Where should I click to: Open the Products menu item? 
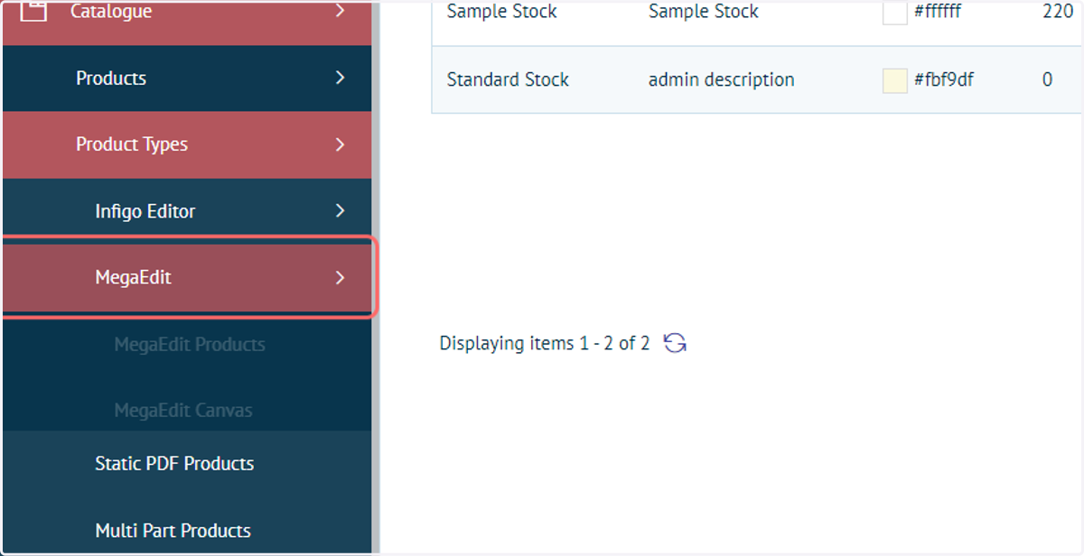click(x=187, y=78)
